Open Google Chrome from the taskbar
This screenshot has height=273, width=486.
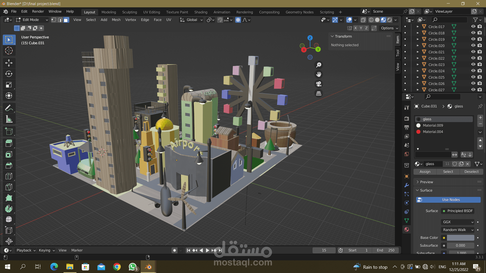pos(117,267)
